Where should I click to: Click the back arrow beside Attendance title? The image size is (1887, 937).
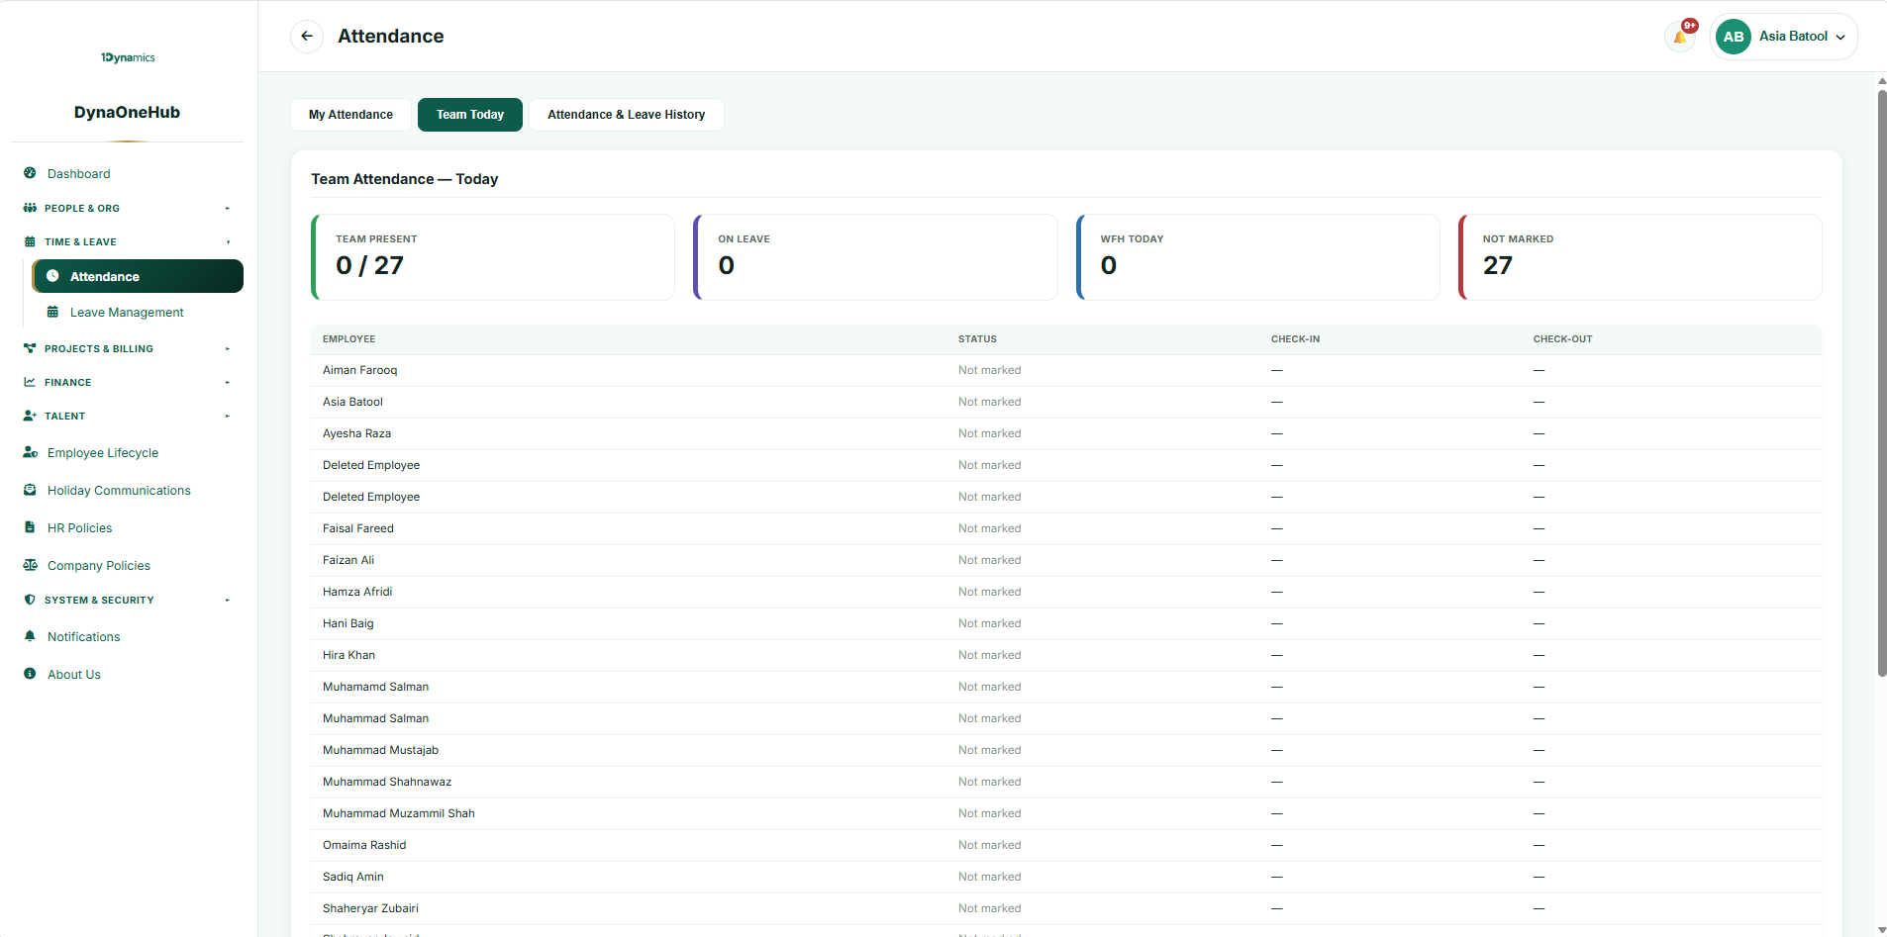(307, 37)
